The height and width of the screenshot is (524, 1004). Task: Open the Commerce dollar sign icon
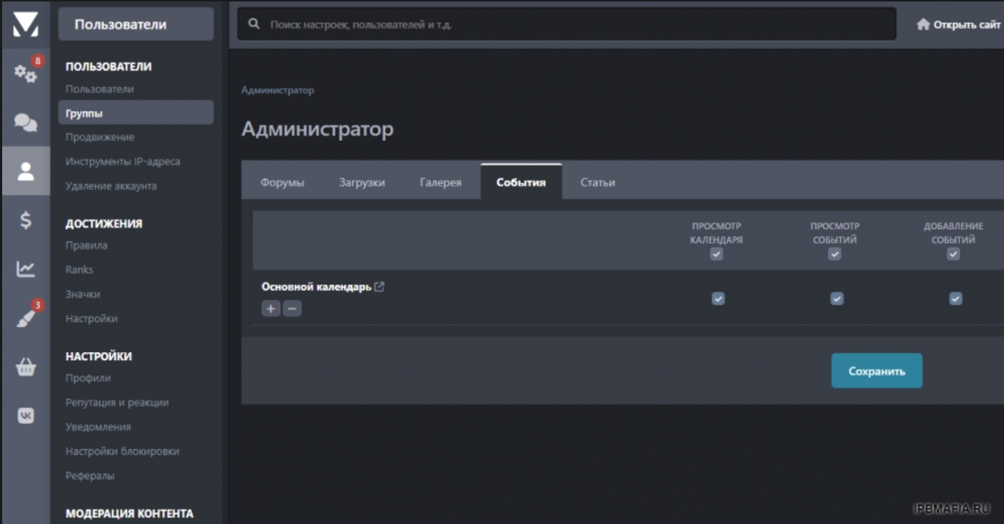click(25, 221)
